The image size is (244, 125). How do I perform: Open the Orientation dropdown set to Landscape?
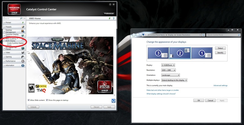170,75
